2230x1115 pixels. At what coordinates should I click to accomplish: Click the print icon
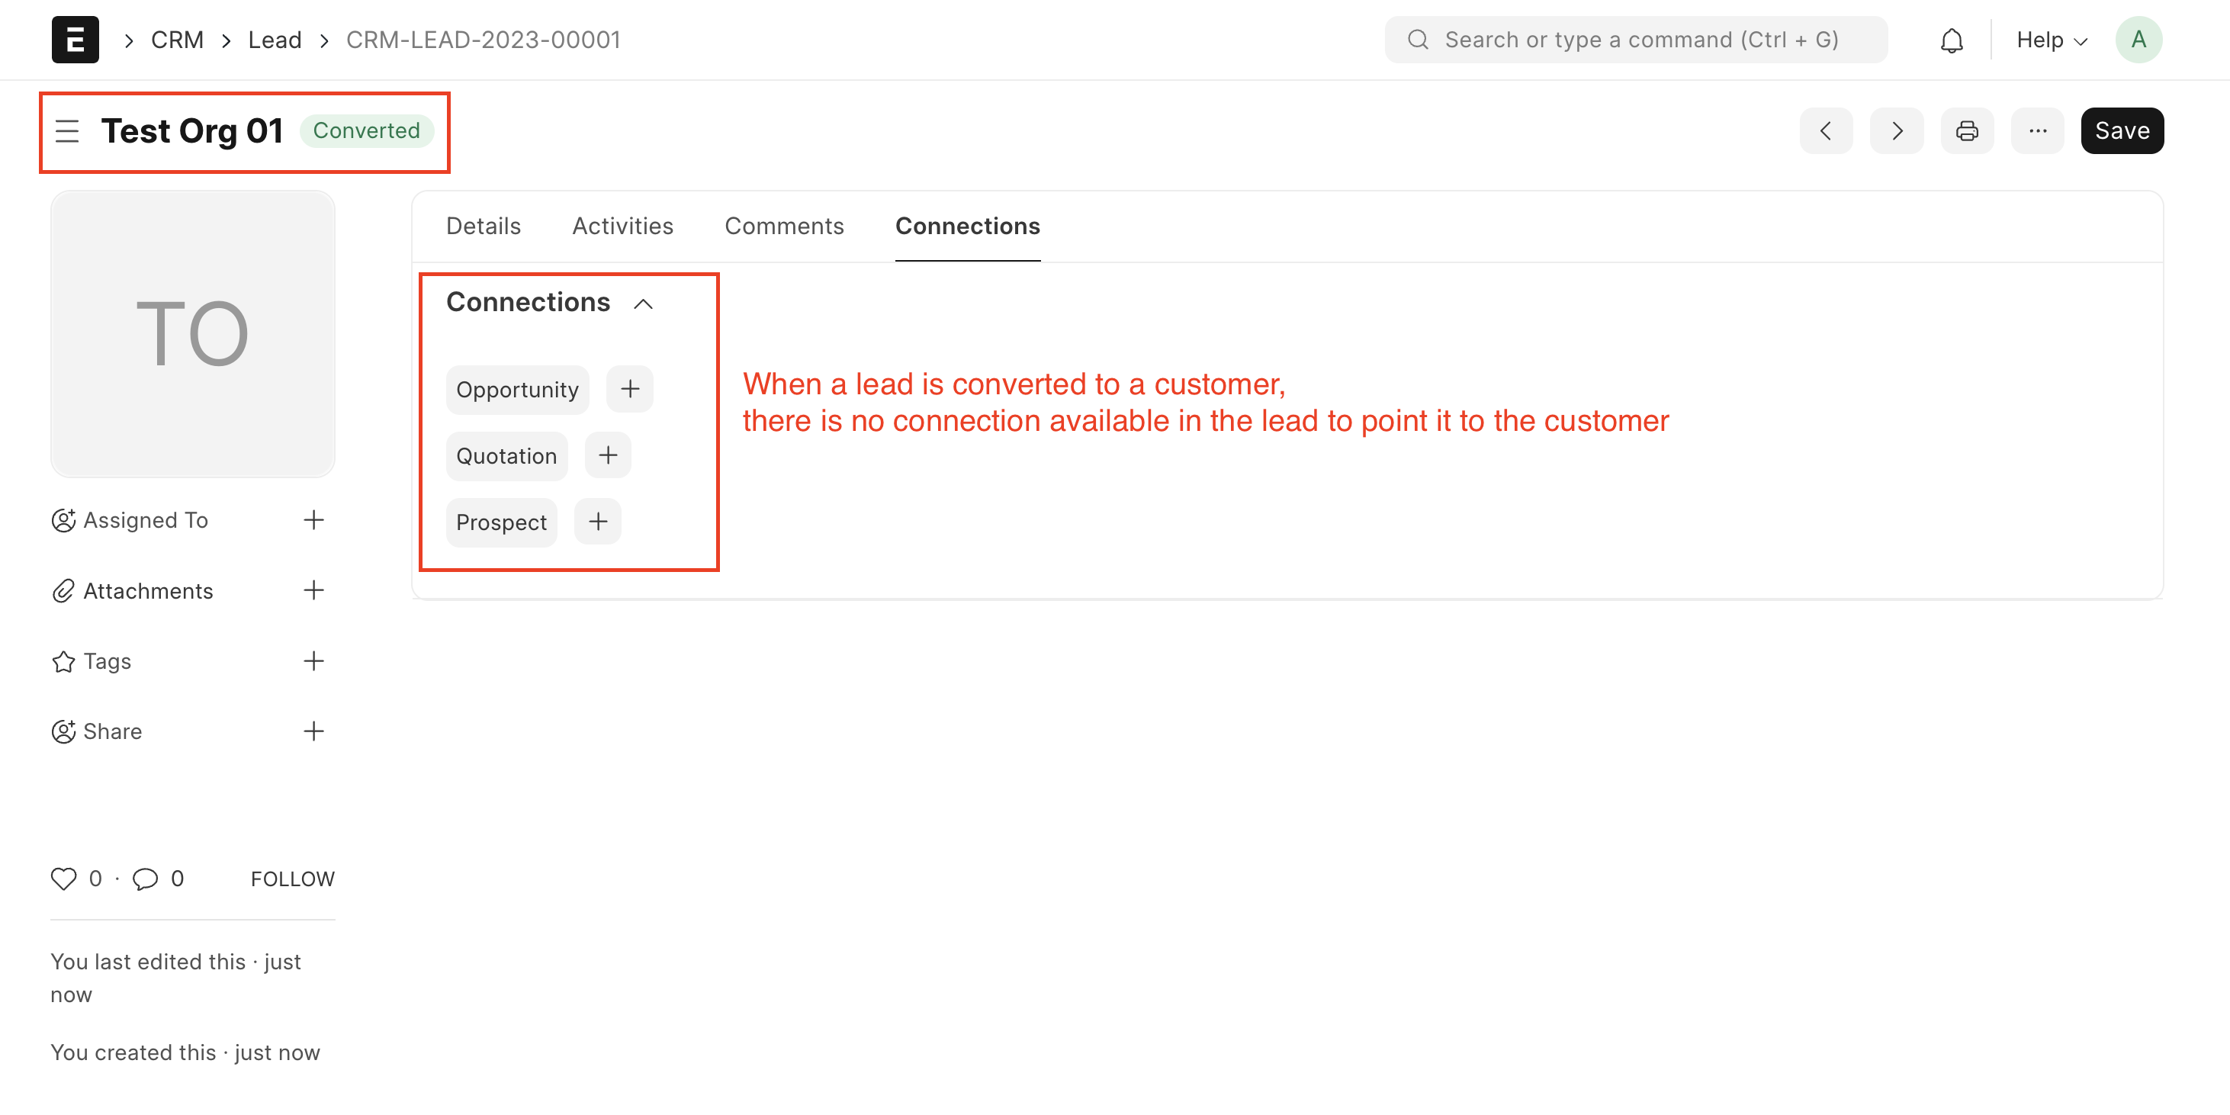click(1967, 130)
